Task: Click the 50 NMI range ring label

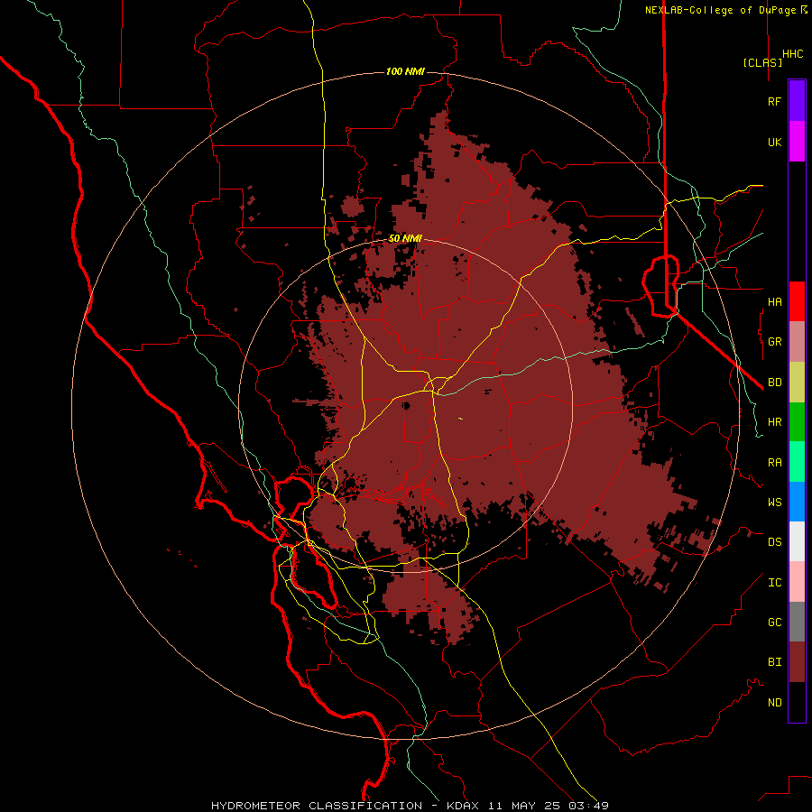Action: [x=405, y=239]
